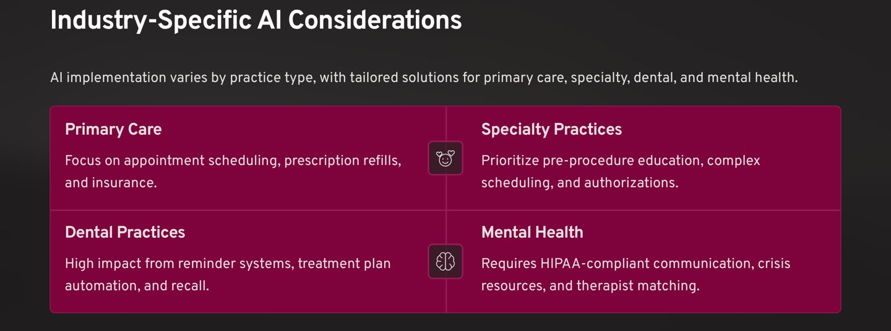Screen dimensions: 891x331
Task: Select the Dental Practices heading
Action: [x=125, y=233]
